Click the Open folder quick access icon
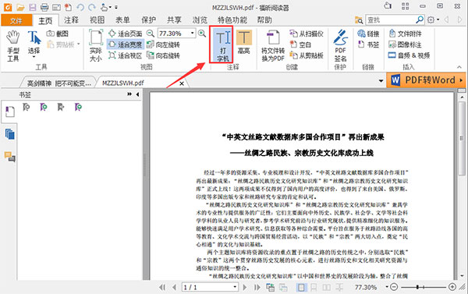468x294 pixels. click(20, 7)
